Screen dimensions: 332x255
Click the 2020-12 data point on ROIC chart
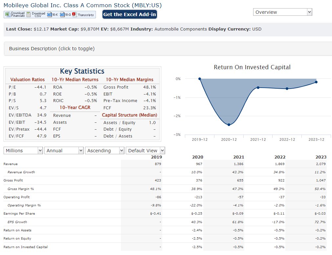click(x=229, y=125)
